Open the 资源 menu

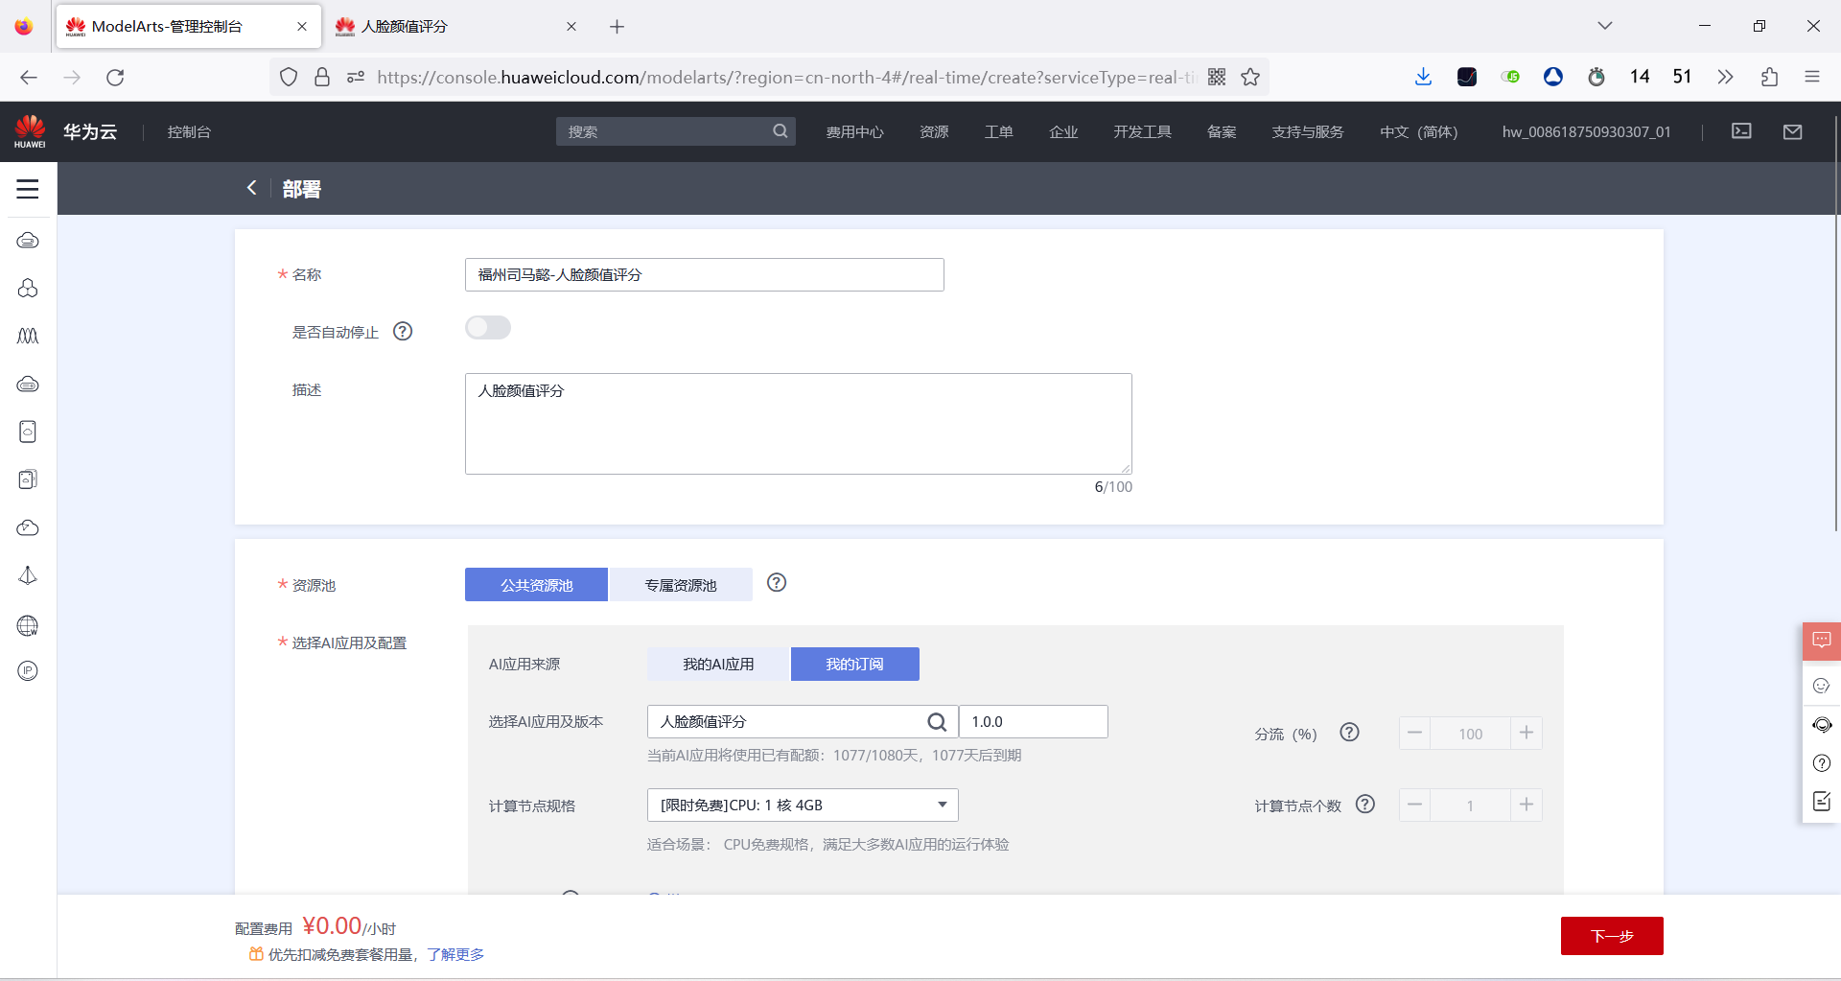[x=934, y=131]
